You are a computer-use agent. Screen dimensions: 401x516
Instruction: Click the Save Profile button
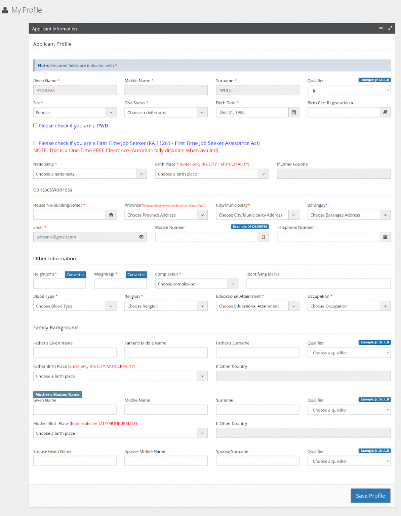370,496
